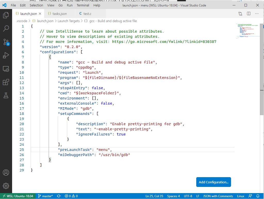The image size is (264, 199).
Task: Click the "/usr/bin/gdb" value
Action: (114, 155)
